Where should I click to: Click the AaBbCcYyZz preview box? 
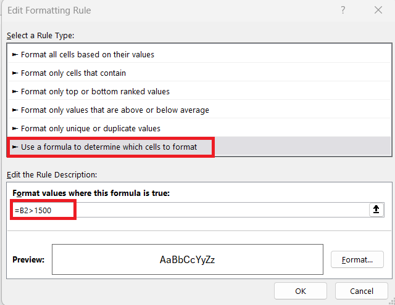188,259
